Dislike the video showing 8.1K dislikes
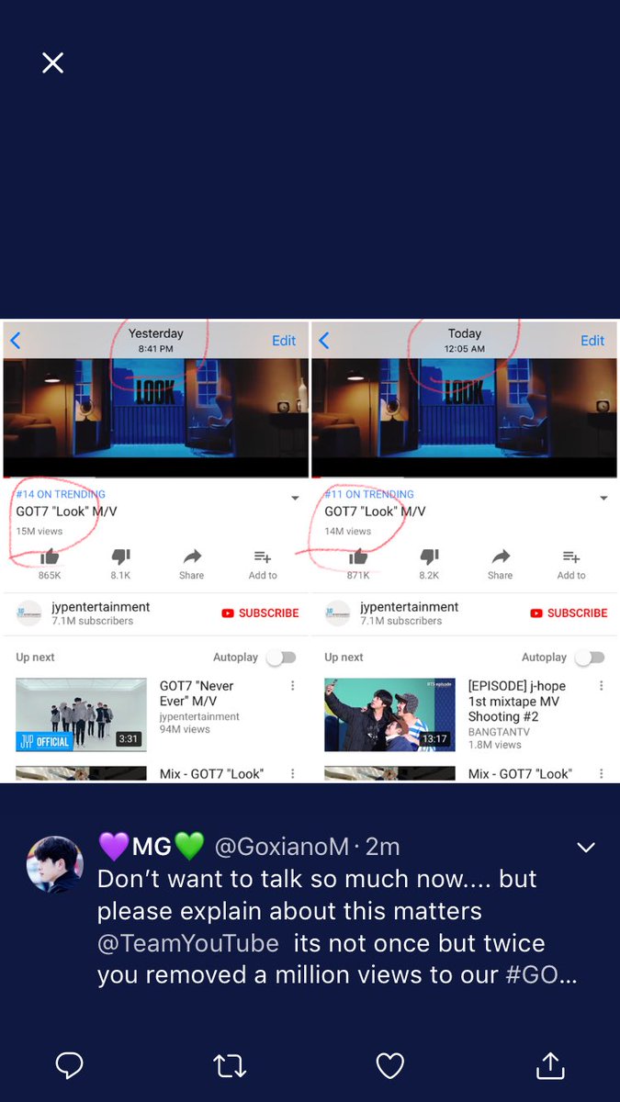The width and height of the screenshot is (620, 1102). coord(120,557)
